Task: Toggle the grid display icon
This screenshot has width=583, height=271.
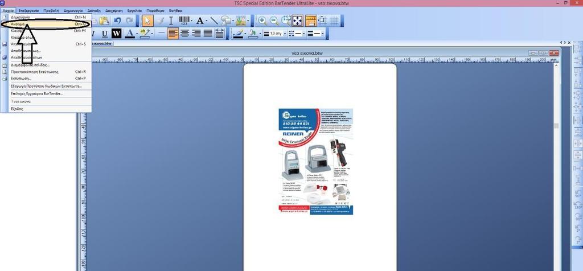Action: pos(334,21)
